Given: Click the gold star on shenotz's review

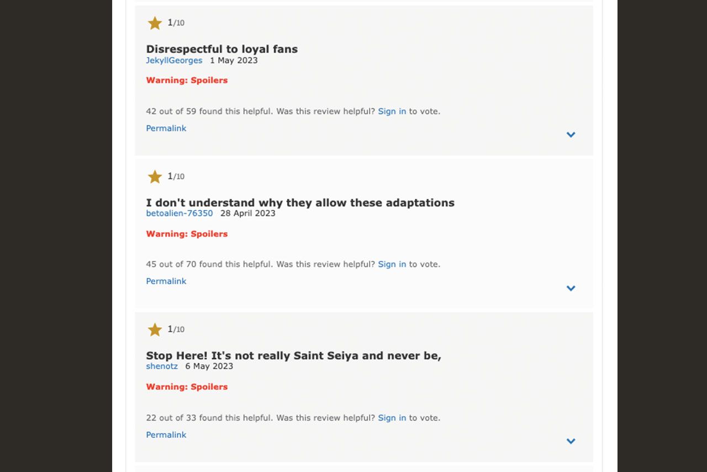Looking at the screenshot, I should click(155, 330).
